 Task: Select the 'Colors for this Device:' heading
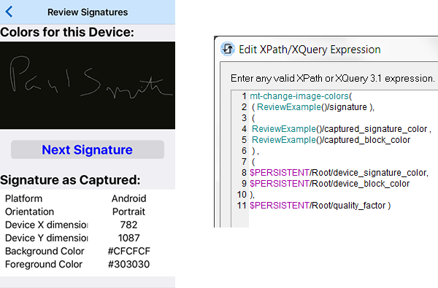[x=67, y=32]
